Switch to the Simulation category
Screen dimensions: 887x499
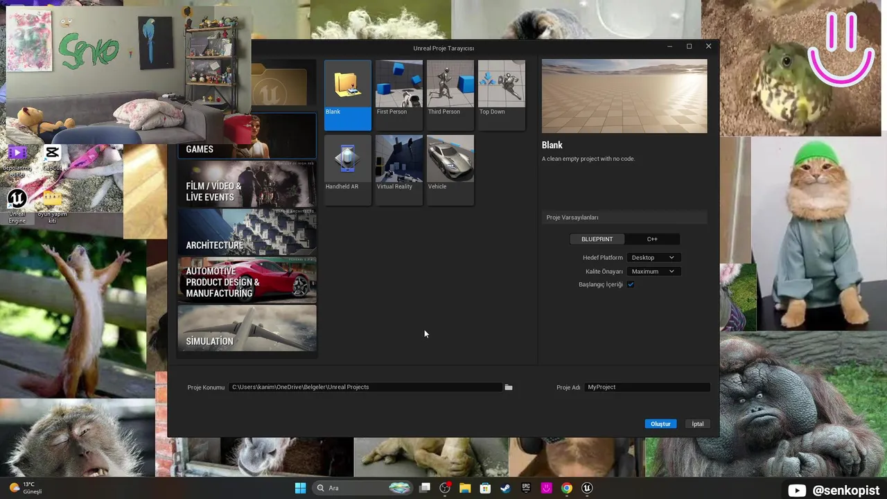[x=247, y=328]
